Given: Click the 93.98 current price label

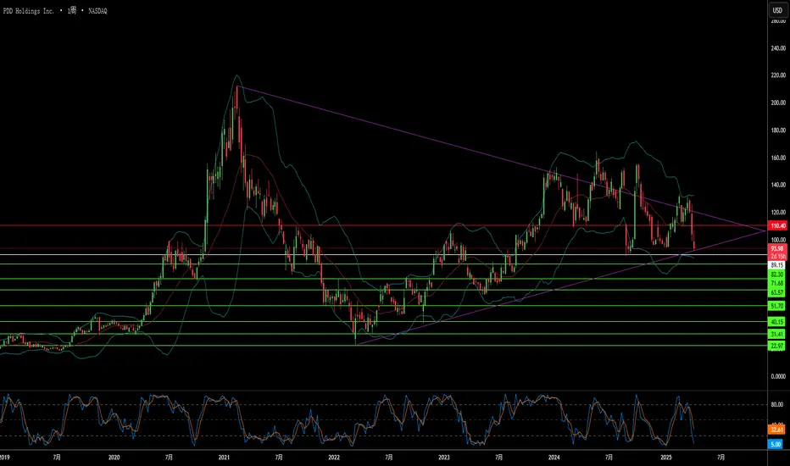Looking at the screenshot, I should (776, 248).
